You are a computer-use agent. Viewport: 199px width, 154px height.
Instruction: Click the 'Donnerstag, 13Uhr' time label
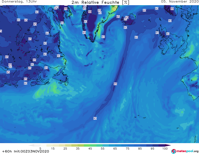click(19, 2)
